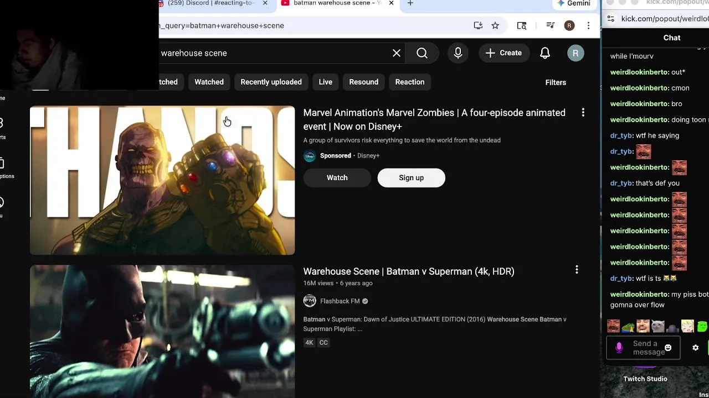Image resolution: width=709 pixels, height=398 pixels.
Task: Bookmark the page with the star icon
Action: click(495, 25)
